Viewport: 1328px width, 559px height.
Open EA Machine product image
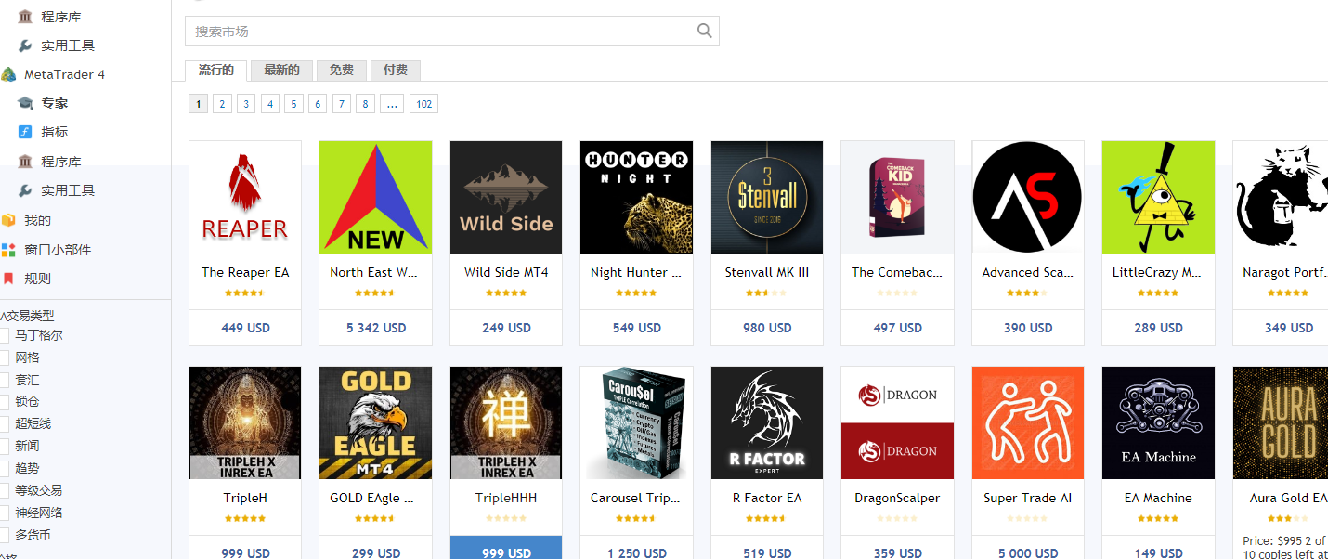click(x=1158, y=422)
